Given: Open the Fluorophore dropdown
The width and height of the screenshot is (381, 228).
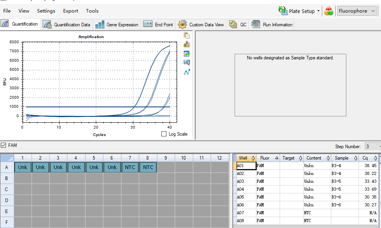Looking at the screenshot, I should point(357,11).
